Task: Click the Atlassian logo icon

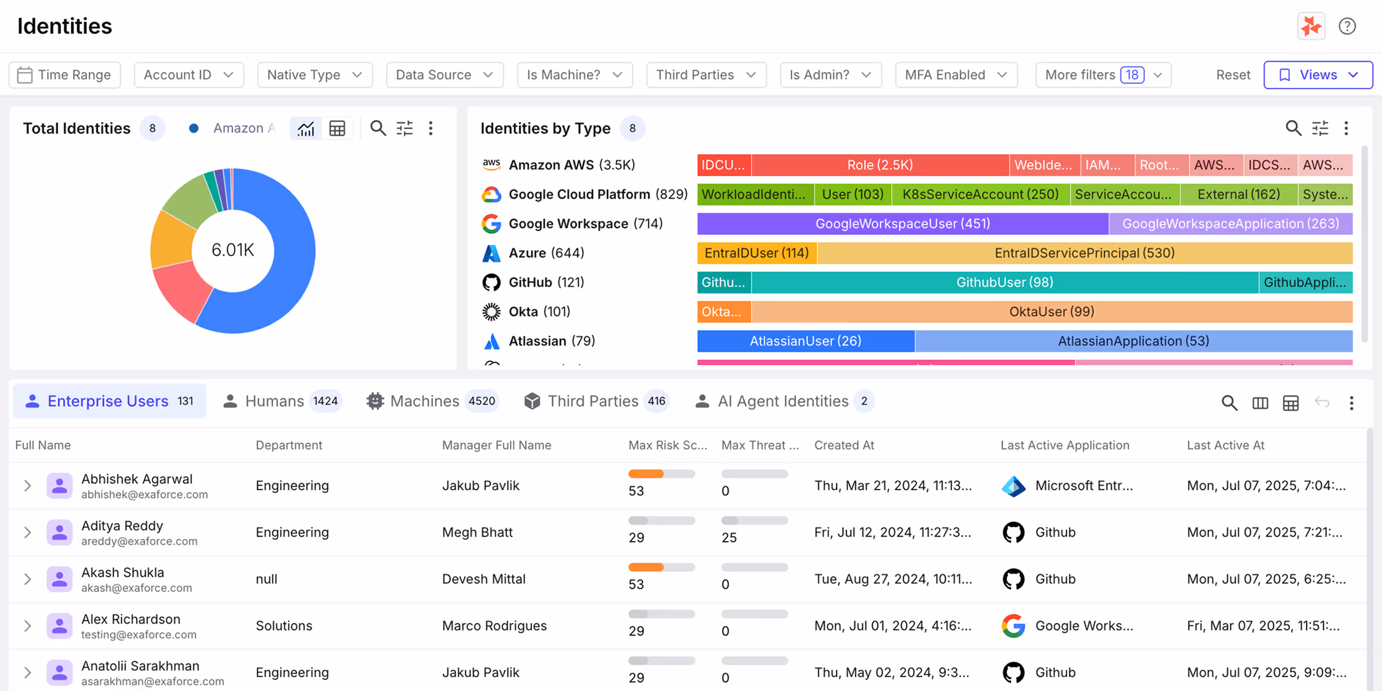Action: pos(491,341)
